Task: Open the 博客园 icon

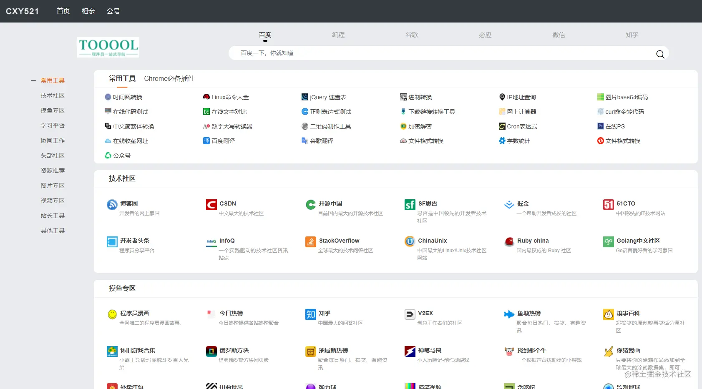Action: (x=112, y=205)
